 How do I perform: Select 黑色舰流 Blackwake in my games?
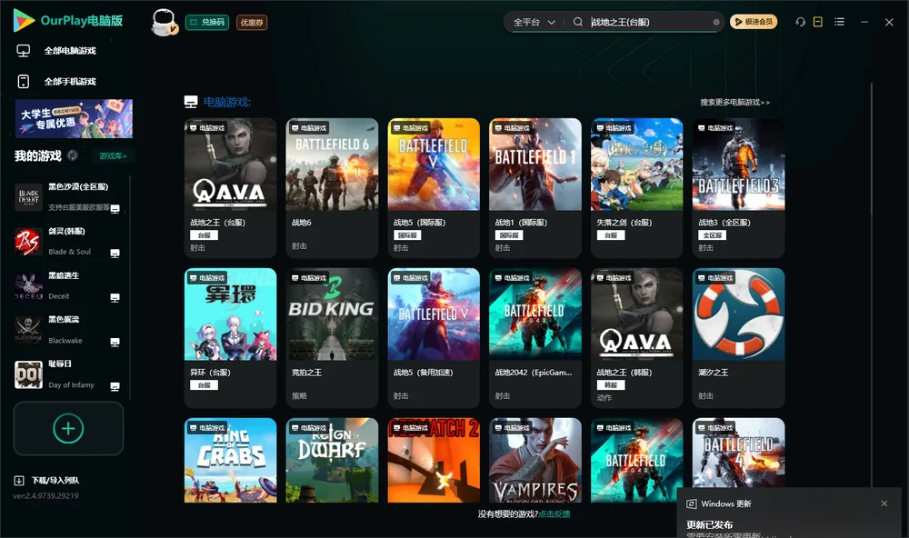(x=68, y=330)
